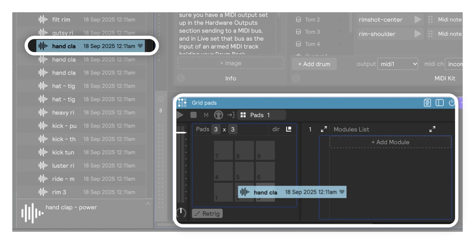This screenshot has height=244, width=475.
Task: Click the + Add Module button
Action: [x=390, y=142]
